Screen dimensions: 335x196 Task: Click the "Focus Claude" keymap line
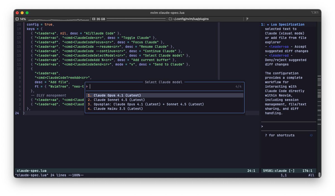tap(97, 42)
